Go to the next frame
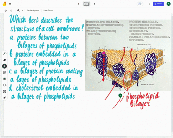Screen dimensions: 173x138 click(x=94, y=4)
